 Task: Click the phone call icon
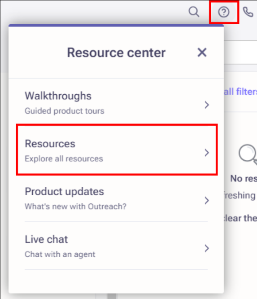tap(248, 12)
